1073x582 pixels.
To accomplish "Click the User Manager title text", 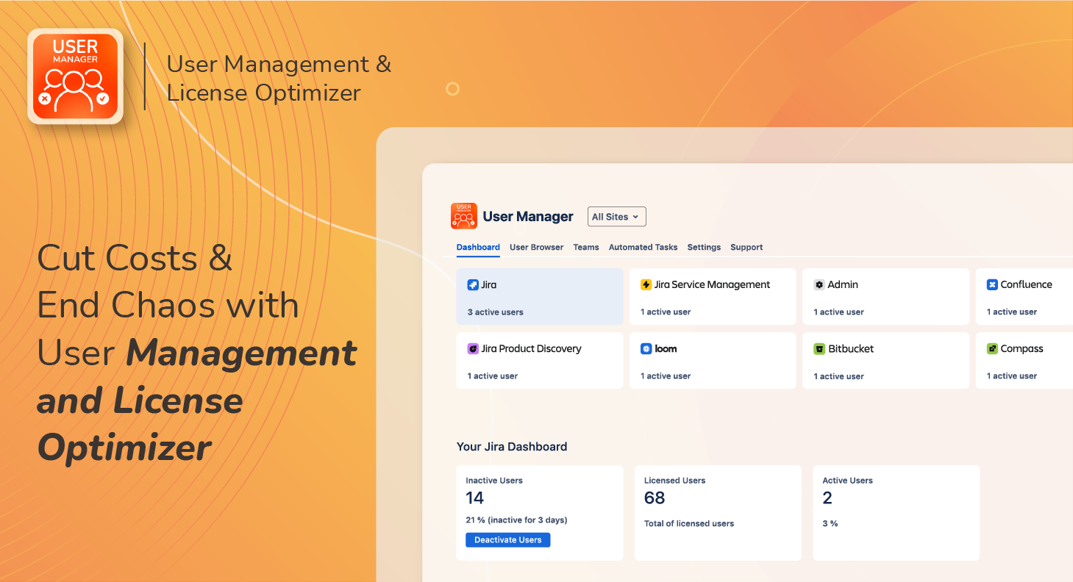I will 528,217.
